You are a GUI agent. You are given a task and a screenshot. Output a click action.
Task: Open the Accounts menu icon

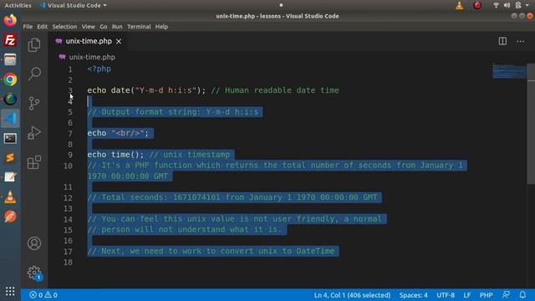click(34, 243)
